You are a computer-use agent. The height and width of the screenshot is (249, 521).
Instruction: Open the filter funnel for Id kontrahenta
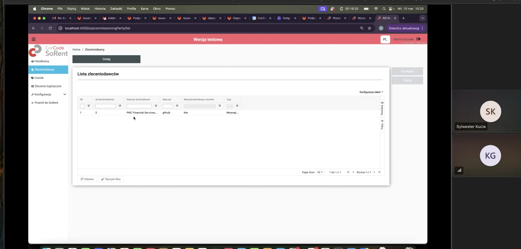click(120, 106)
